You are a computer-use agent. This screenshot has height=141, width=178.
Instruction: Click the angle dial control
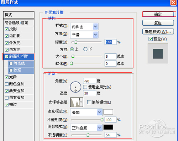tap(75, 87)
